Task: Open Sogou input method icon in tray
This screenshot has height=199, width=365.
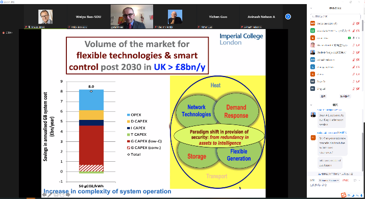Action: [344, 195]
